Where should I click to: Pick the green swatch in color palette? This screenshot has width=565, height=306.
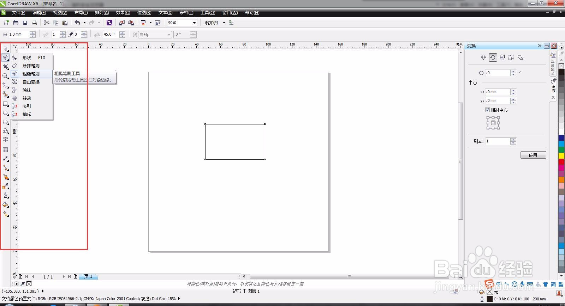[x=561, y=149]
